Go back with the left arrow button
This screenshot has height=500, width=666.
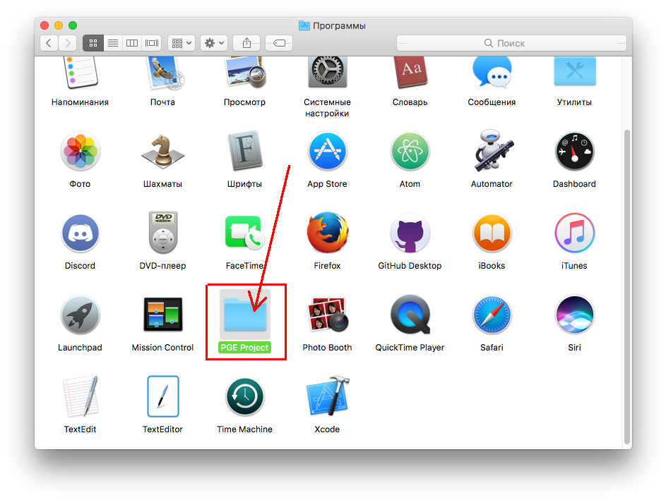pyautogui.click(x=49, y=43)
